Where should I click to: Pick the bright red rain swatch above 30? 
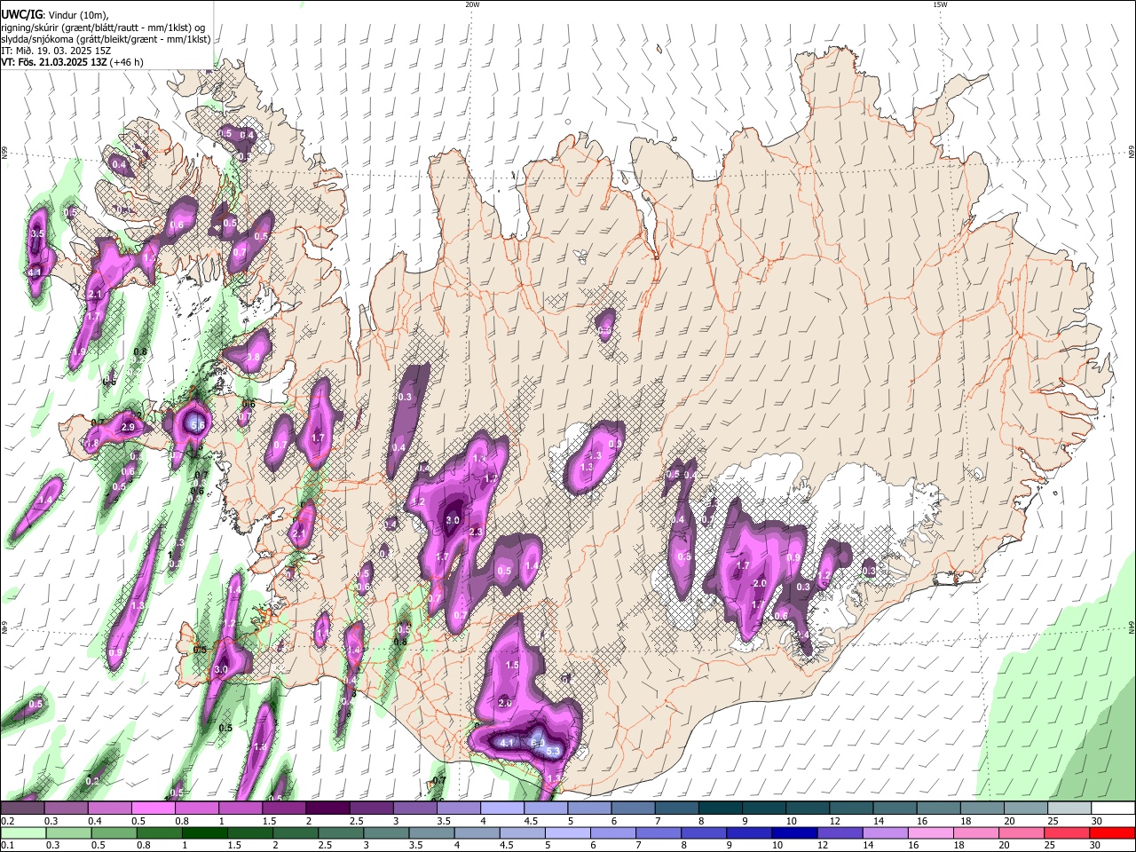[1114, 832]
